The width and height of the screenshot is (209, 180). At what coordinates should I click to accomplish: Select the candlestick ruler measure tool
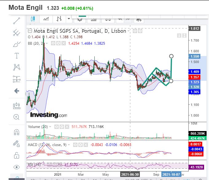(17, 106)
